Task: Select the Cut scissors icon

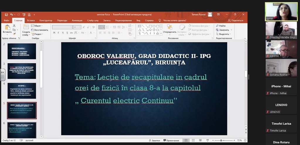Action: pos(14,26)
